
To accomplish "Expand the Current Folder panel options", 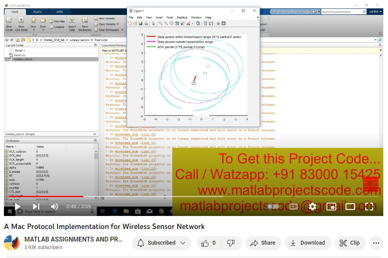I will (96, 45).
